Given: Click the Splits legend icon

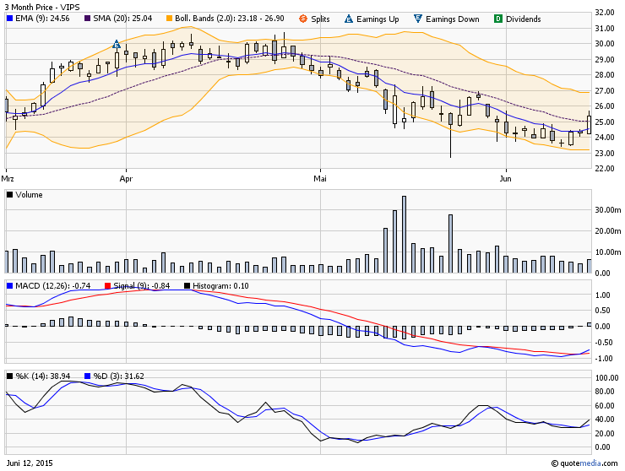Looking at the screenshot, I should tap(304, 19).
